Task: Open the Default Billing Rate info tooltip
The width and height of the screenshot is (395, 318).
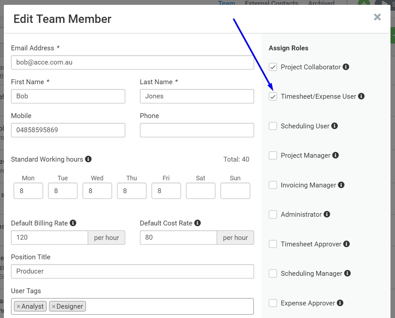Action: tap(74, 223)
